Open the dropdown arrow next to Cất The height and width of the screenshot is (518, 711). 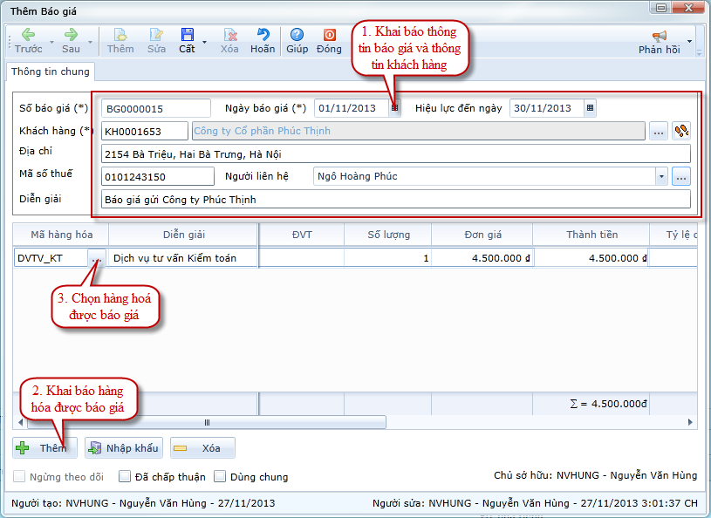point(204,42)
